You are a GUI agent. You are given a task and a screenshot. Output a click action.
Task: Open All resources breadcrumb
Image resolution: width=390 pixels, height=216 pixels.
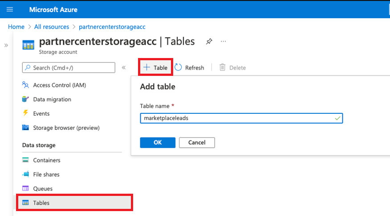[x=52, y=27]
